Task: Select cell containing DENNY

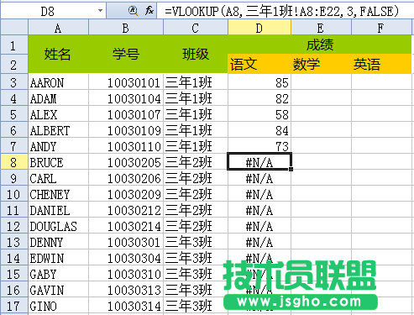Action: [58, 242]
